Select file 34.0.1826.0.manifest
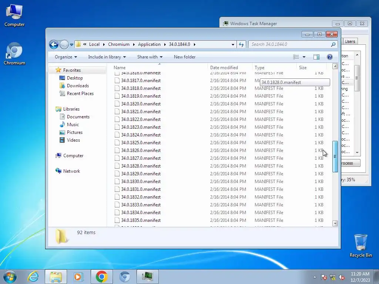 141,151
